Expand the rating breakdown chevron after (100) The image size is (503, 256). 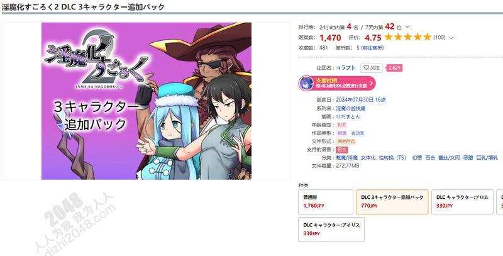451,38
